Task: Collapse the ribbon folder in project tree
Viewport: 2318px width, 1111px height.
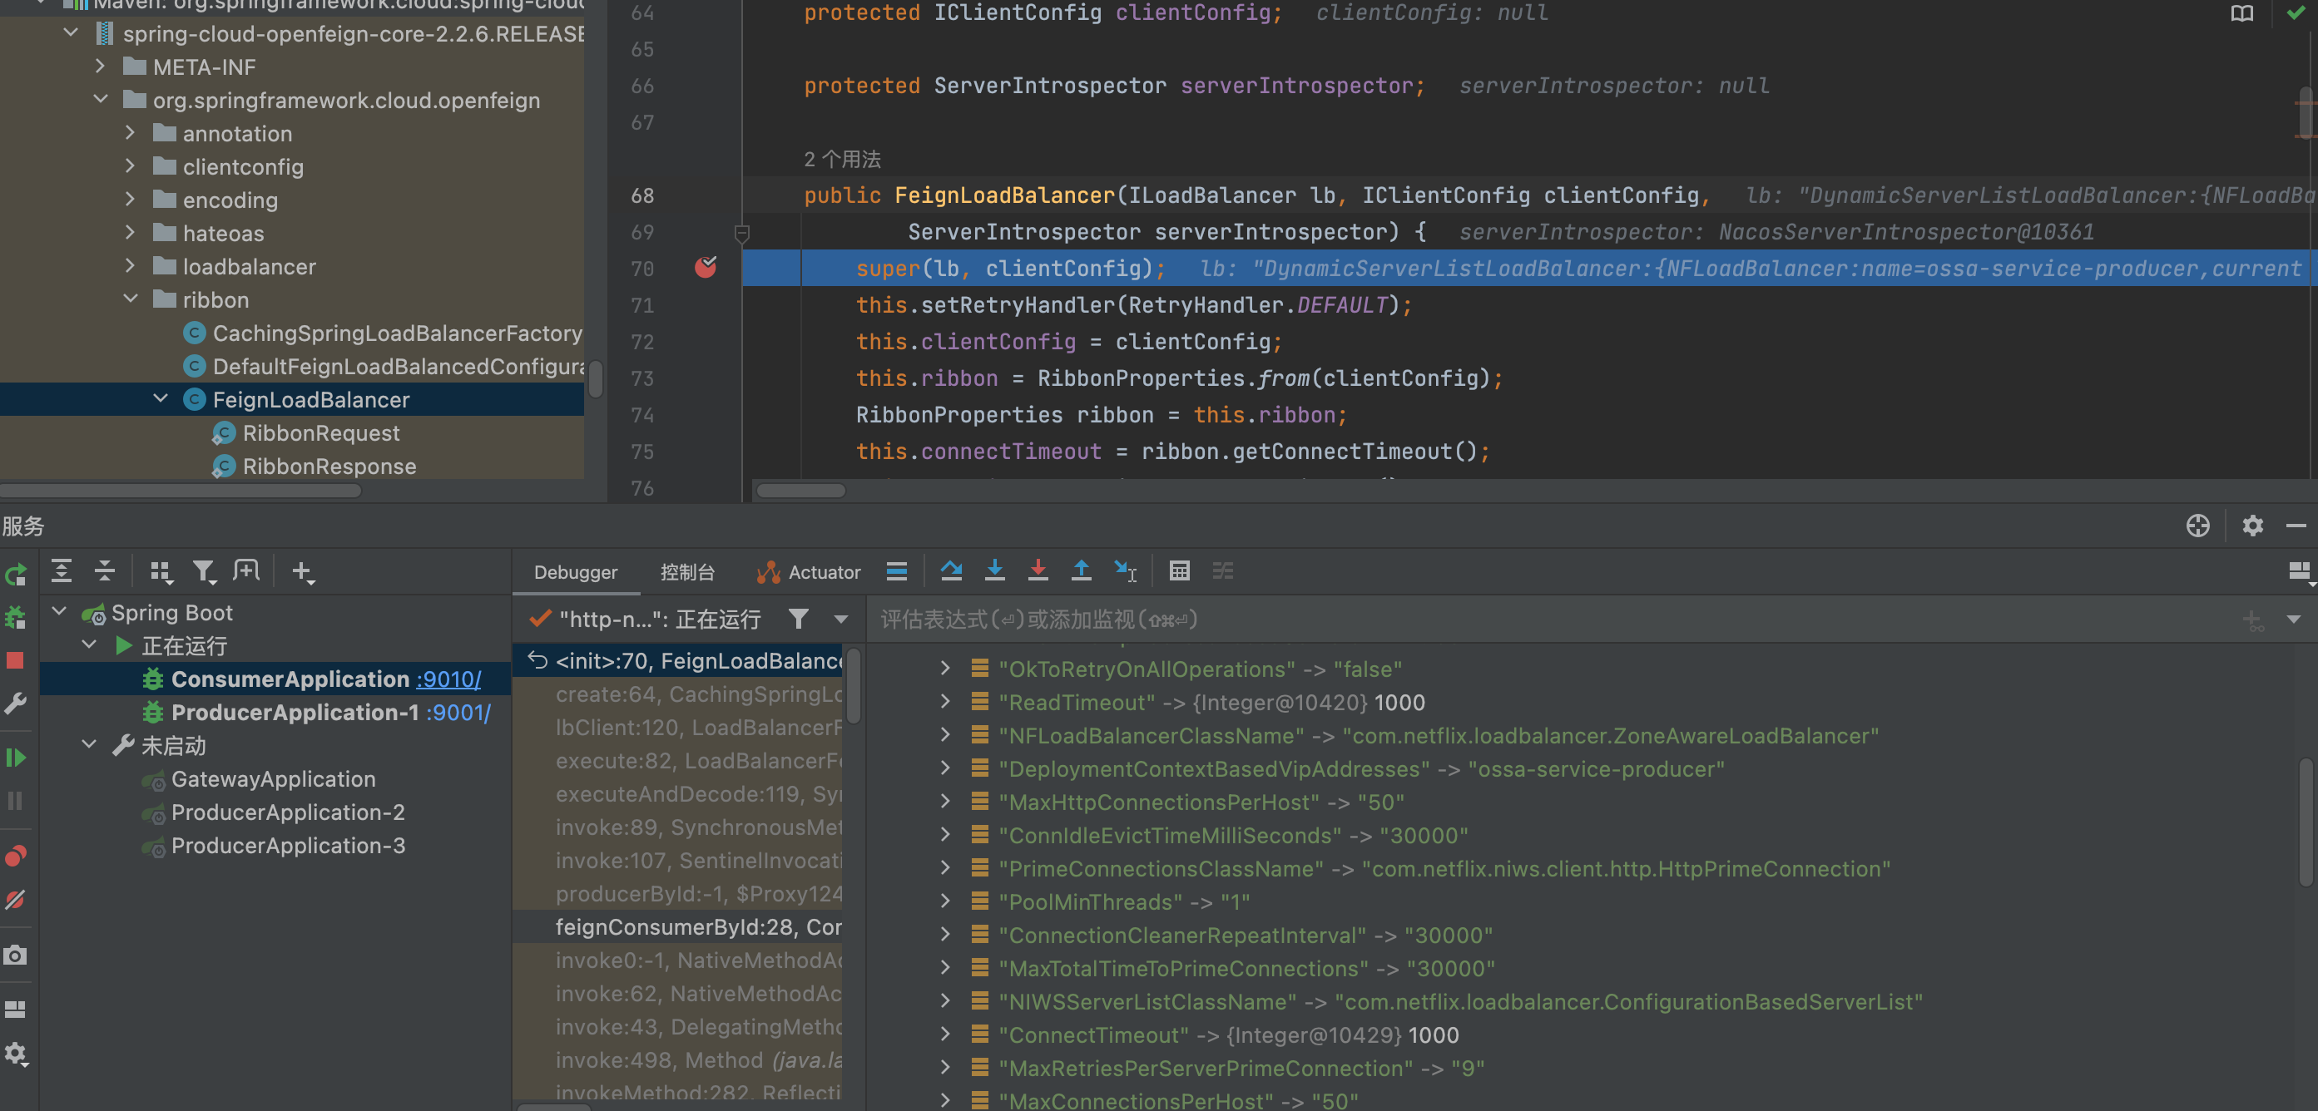Action: point(131,299)
